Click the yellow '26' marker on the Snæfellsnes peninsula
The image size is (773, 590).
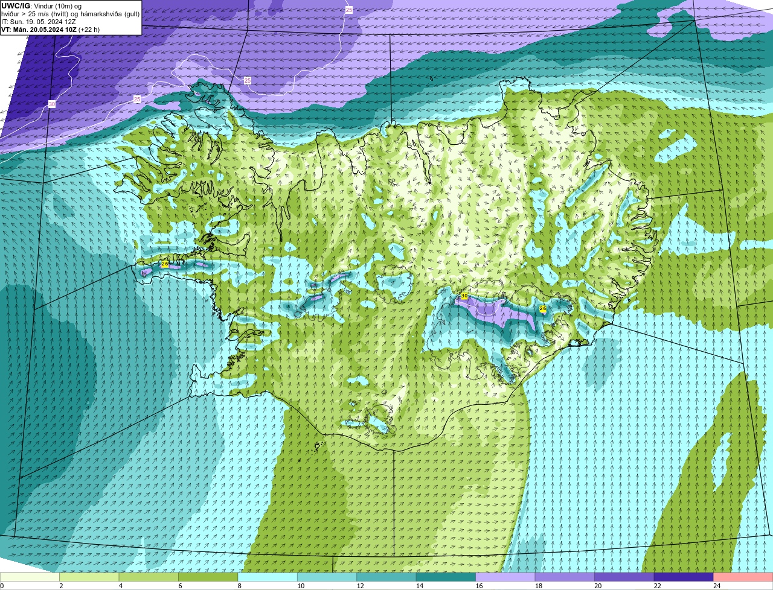coord(165,264)
